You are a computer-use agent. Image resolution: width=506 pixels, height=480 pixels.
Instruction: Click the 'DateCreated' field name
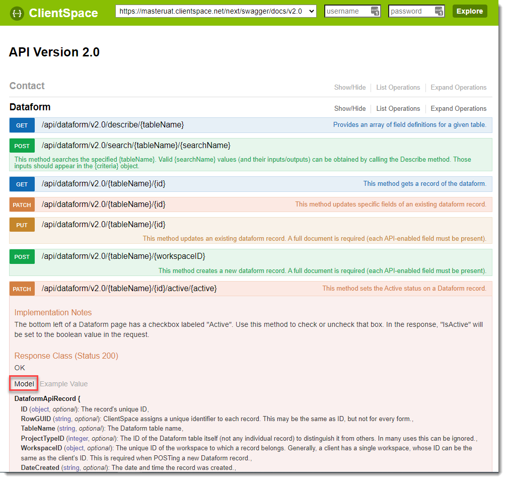(40, 468)
